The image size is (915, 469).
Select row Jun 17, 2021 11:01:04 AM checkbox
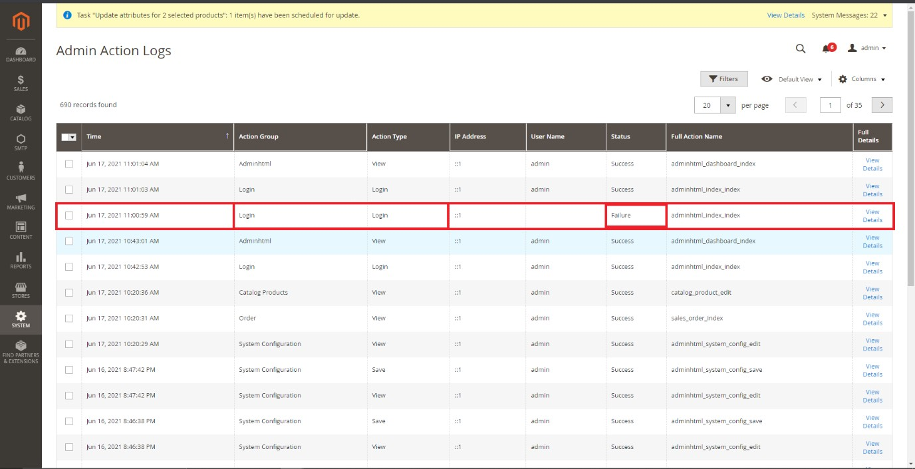69,164
